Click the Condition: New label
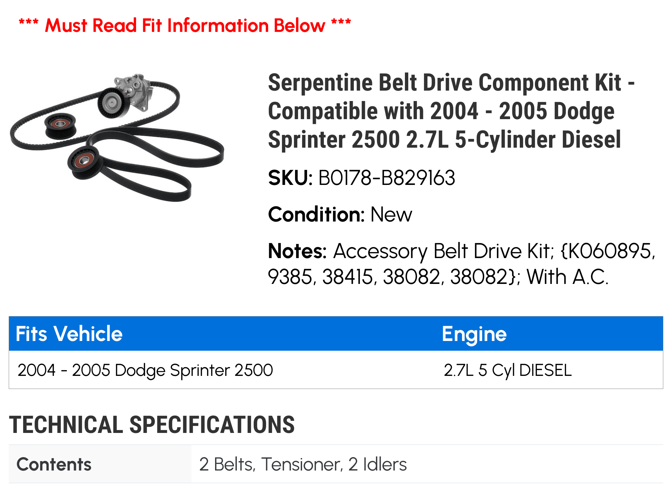This screenshot has height=492, width=672. pos(340,214)
